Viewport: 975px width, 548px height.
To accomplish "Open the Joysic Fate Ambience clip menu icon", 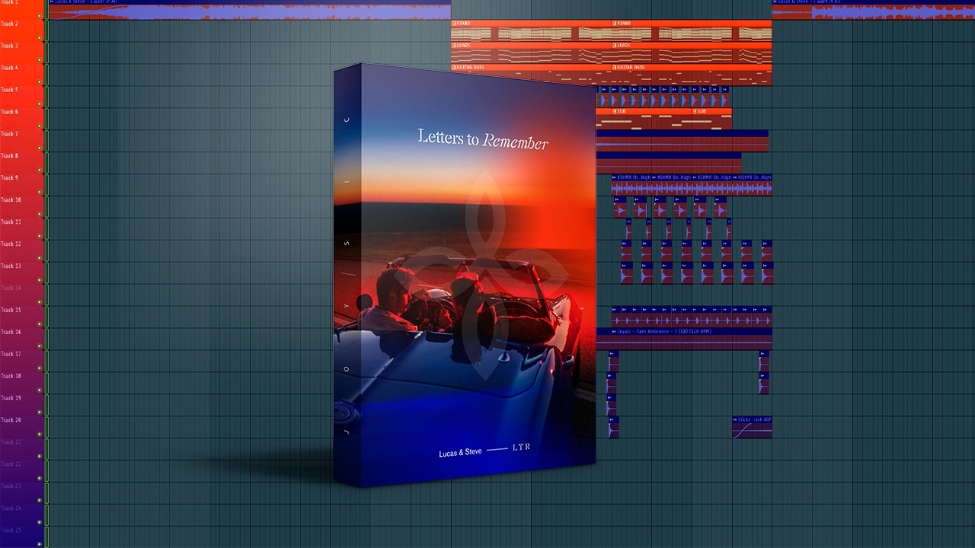I will click(x=614, y=332).
